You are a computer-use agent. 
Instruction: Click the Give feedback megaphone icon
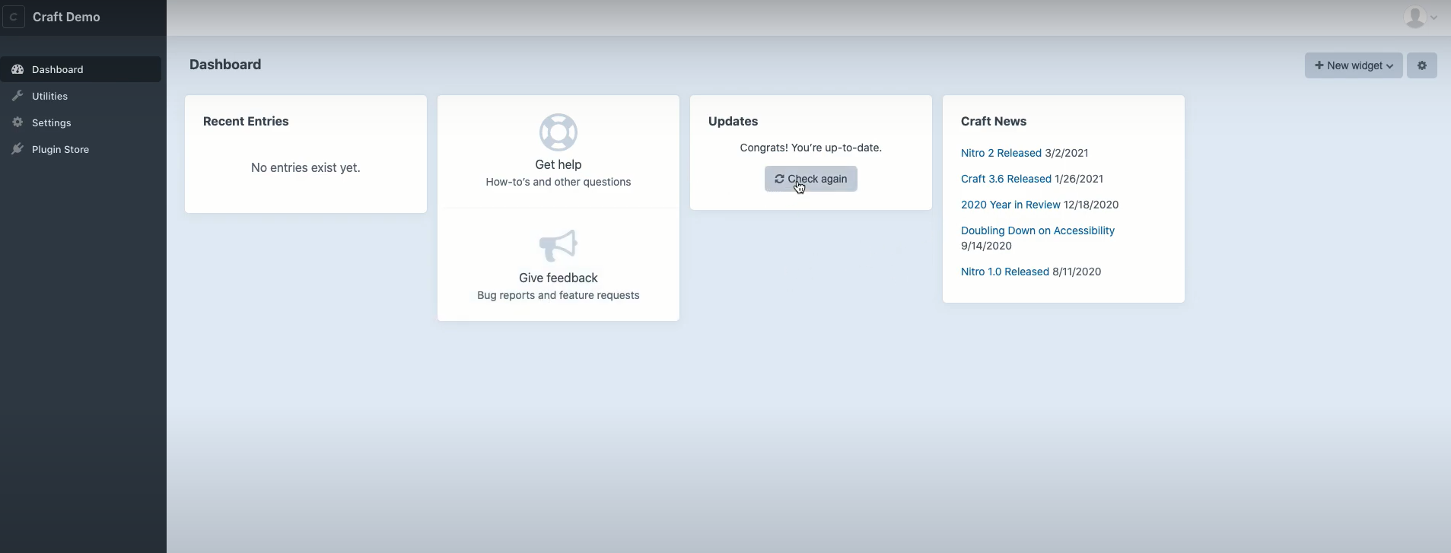tap(558, 246)
